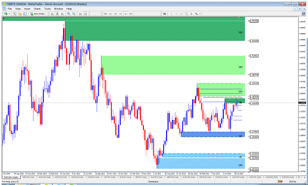Switch to the AUDNZD,Daily chart tab

coord(272,177)
